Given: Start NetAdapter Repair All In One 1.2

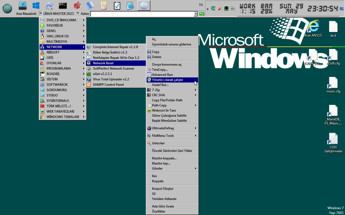Looking at the screenshot, I should click(x=116, y=58).
